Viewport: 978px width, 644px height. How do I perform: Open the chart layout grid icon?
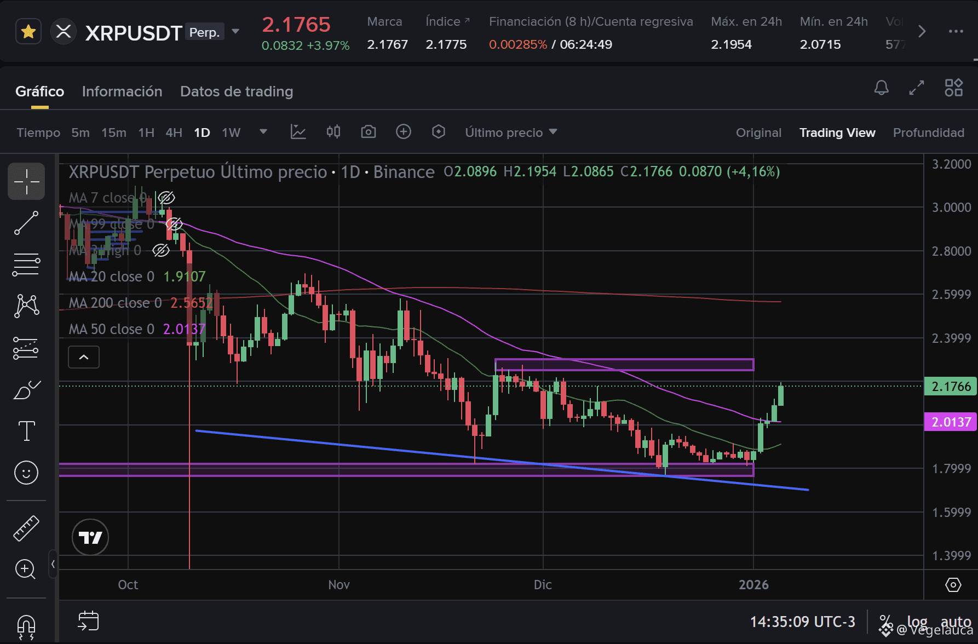pyautogui.click(x=954, y=88)
